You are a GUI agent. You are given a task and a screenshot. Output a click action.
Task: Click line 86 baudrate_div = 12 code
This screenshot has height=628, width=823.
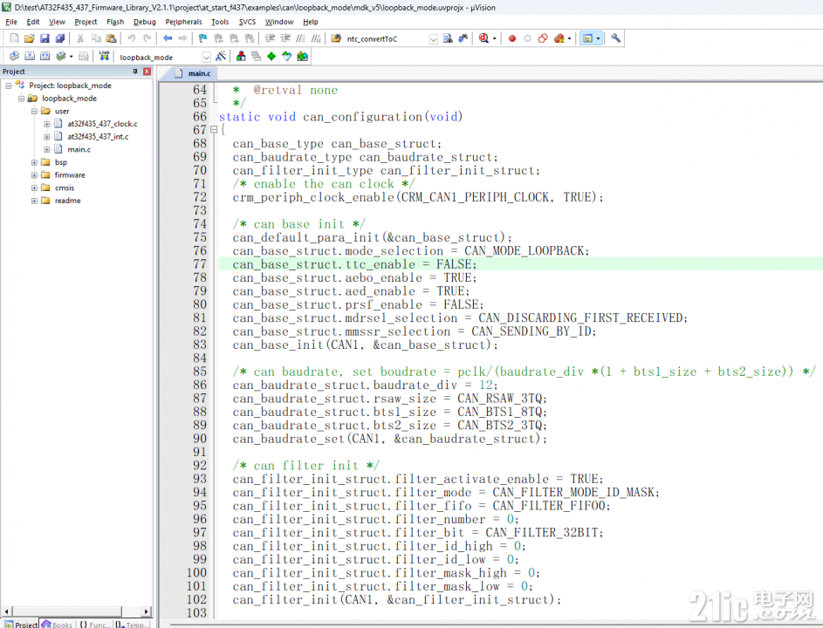click(x=366, y=386)
